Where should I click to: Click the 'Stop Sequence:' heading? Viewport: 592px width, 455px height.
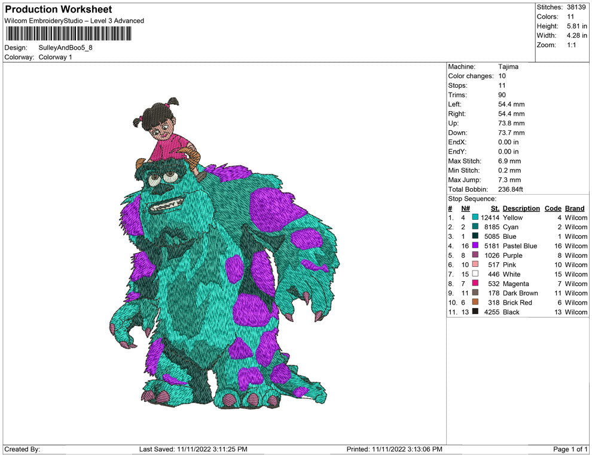(472, 199)
